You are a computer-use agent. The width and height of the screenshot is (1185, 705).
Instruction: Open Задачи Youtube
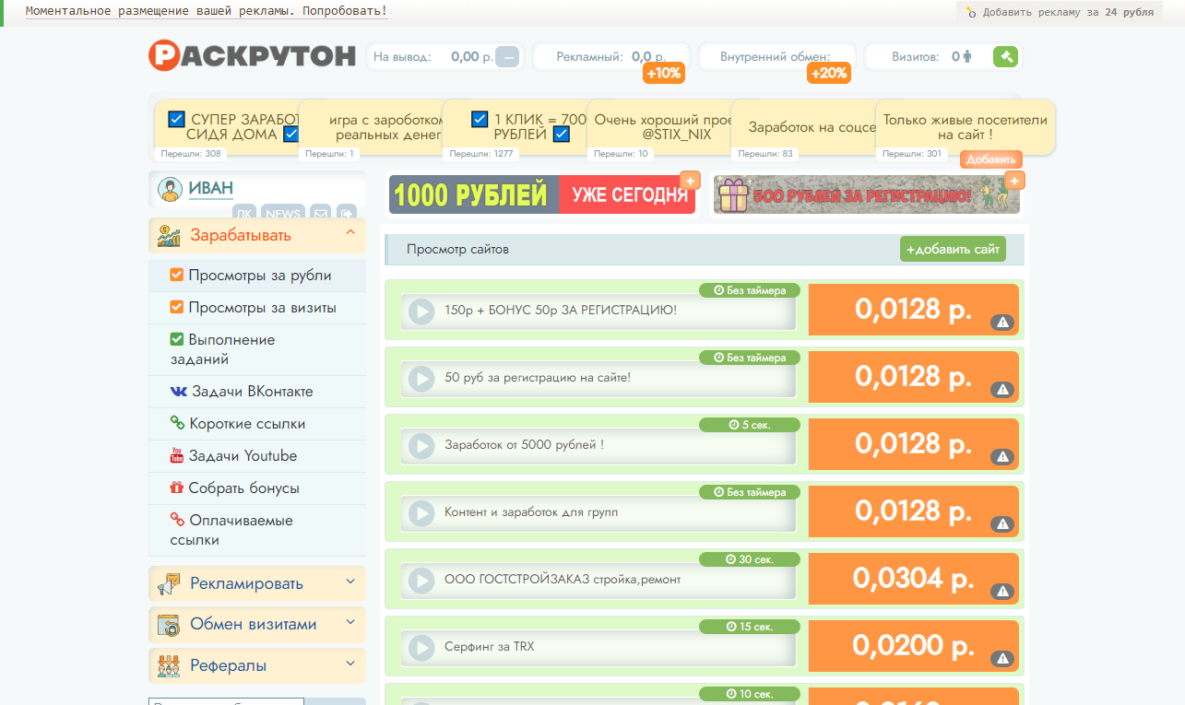[x=257, y=456]
